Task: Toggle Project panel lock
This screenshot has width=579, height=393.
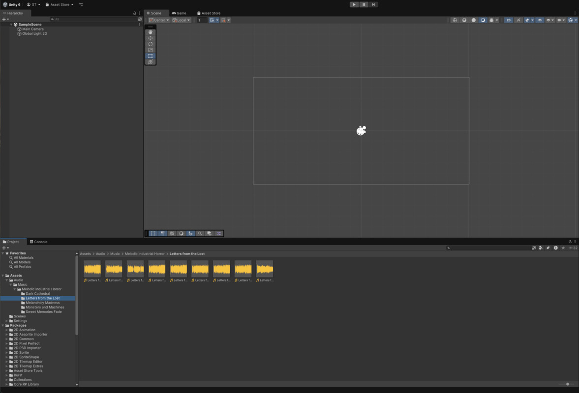Action: pos(570,242)
